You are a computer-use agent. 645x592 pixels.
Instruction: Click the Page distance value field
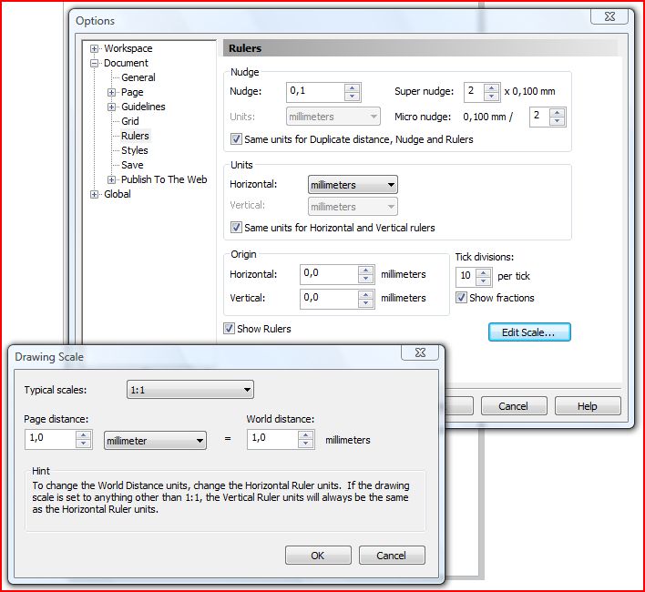(x=51, y=439)
